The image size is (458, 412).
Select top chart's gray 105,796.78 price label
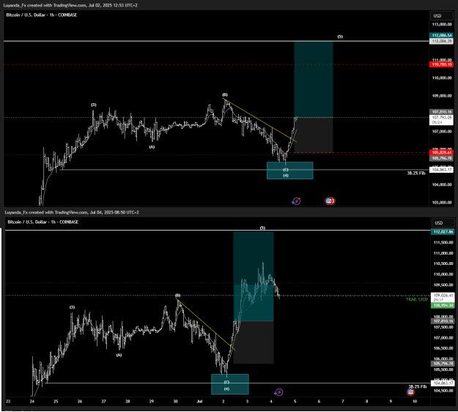(x=441, y=159)
